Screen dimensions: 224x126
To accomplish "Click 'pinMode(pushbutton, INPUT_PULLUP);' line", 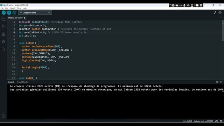I will click(x=46, y=57).
